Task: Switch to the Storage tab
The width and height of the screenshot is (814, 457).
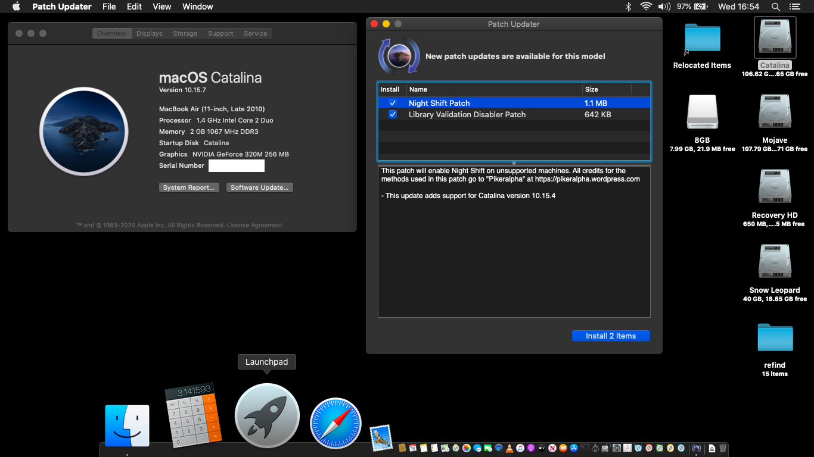Action: click(x=185, y=33)
